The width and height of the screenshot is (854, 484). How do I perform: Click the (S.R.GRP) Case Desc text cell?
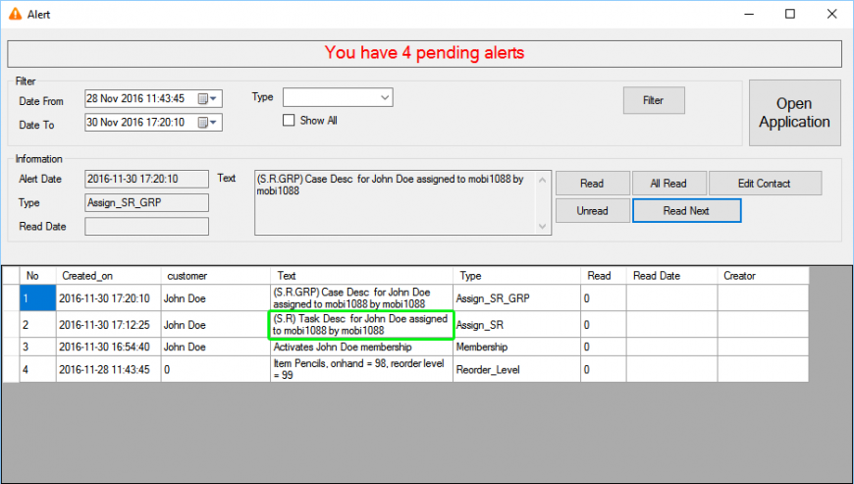(361, 297)
